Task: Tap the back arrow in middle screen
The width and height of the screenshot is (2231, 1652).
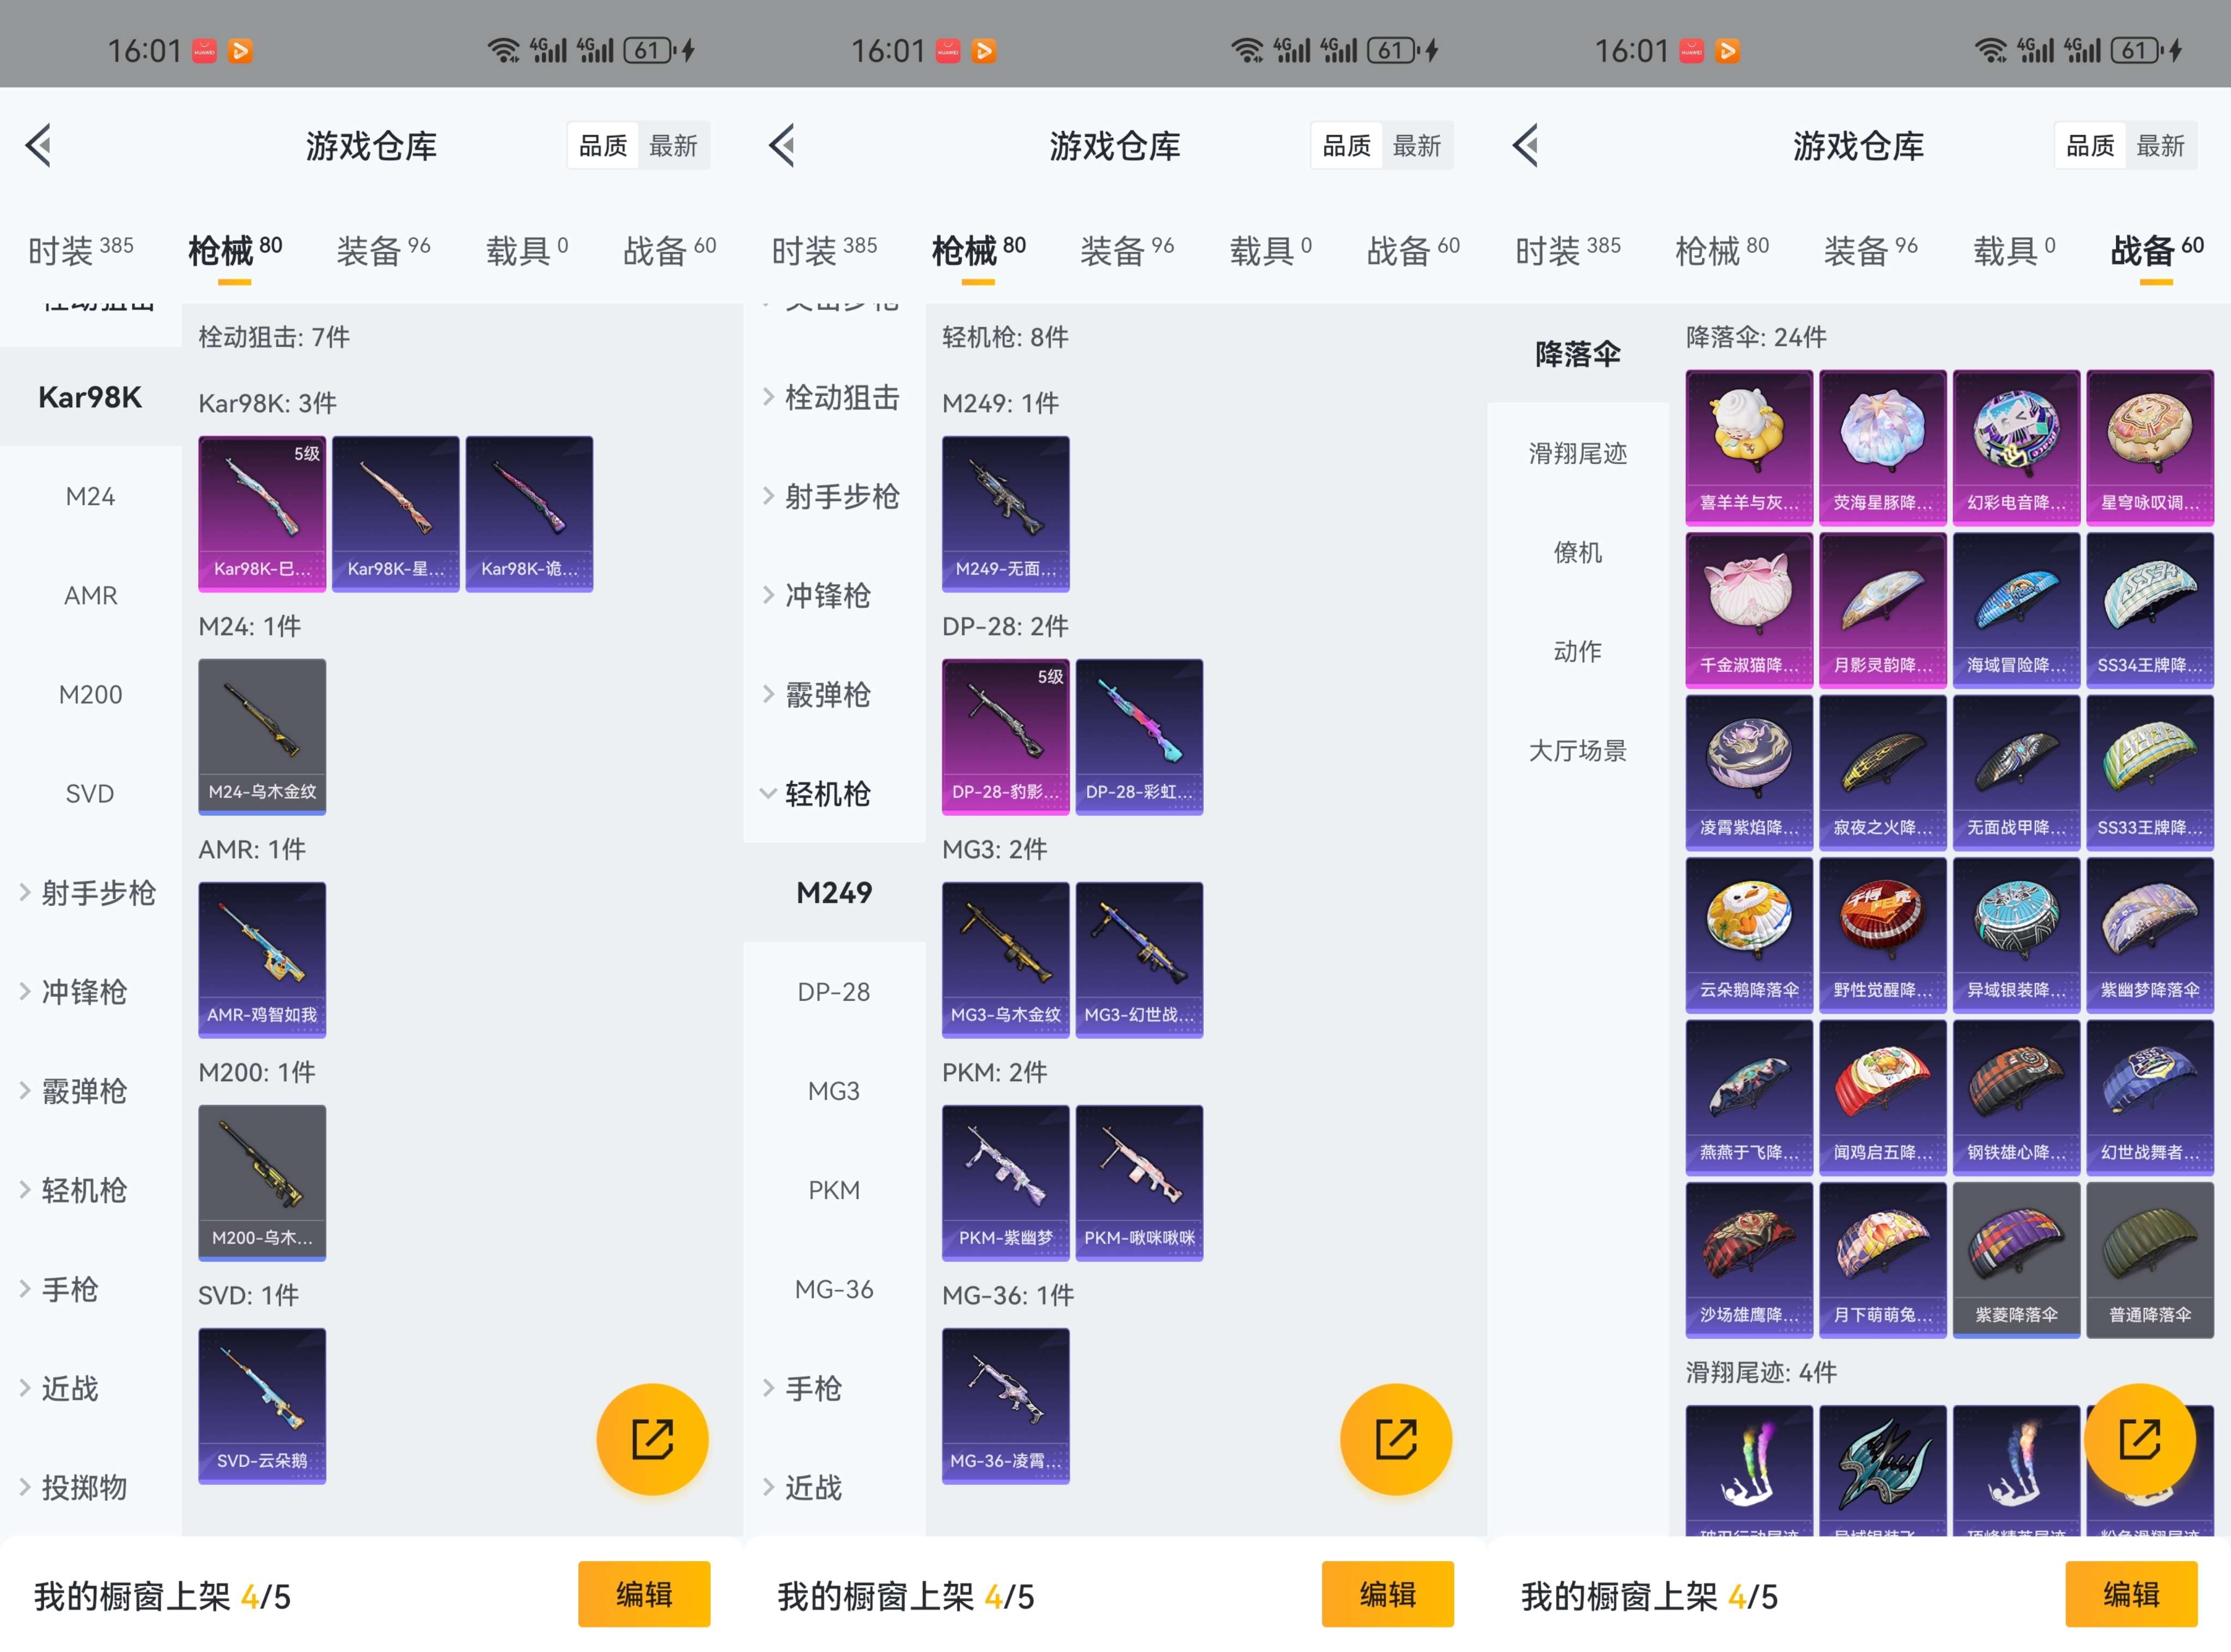Action: pos(782,146)
